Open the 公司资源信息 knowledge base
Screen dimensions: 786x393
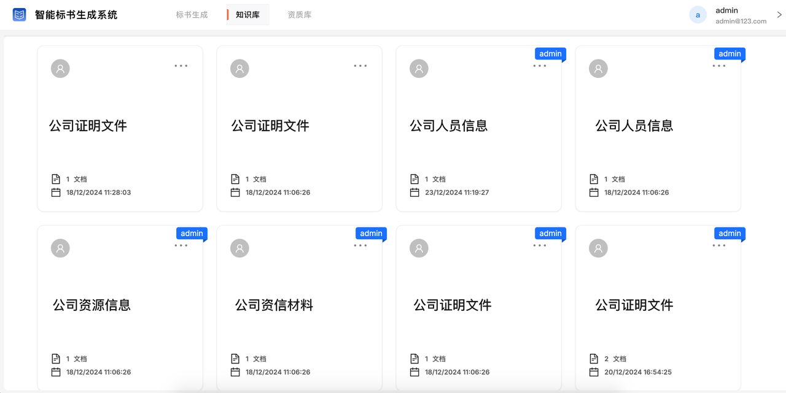[x=91, y=305]
